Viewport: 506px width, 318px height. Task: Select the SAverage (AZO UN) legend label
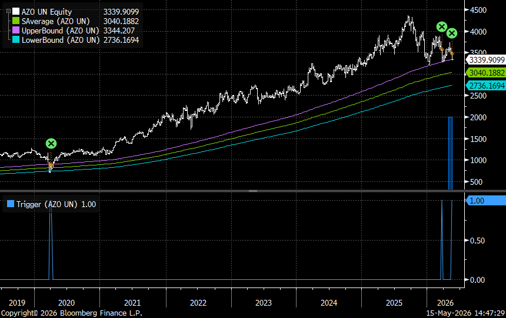point(55,21)
